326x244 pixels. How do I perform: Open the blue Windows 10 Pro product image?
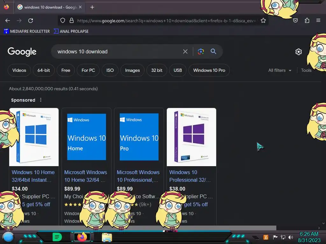(x=139, y=137)
